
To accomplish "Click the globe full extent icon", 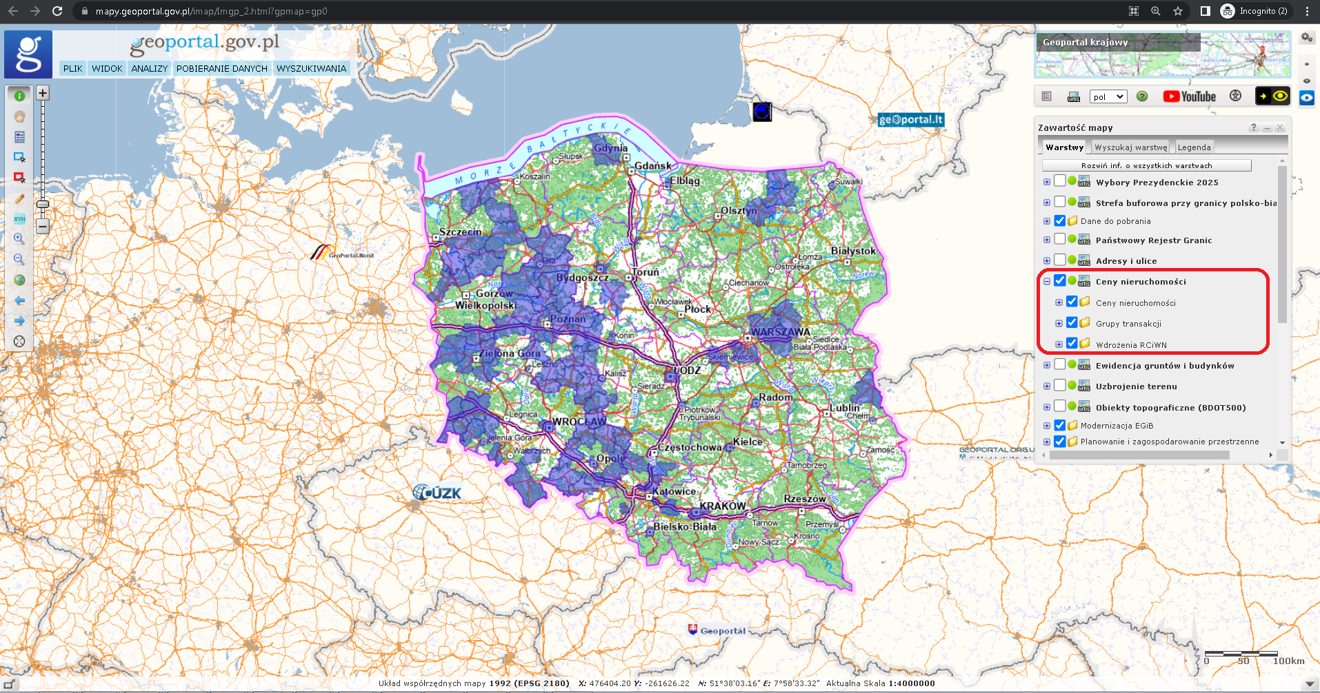I will click(19, 280).
